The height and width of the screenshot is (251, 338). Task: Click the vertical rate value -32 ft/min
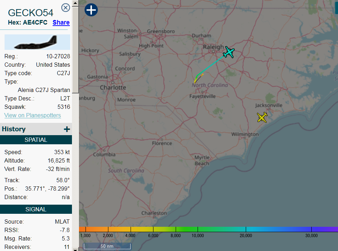tap(58, 169)
